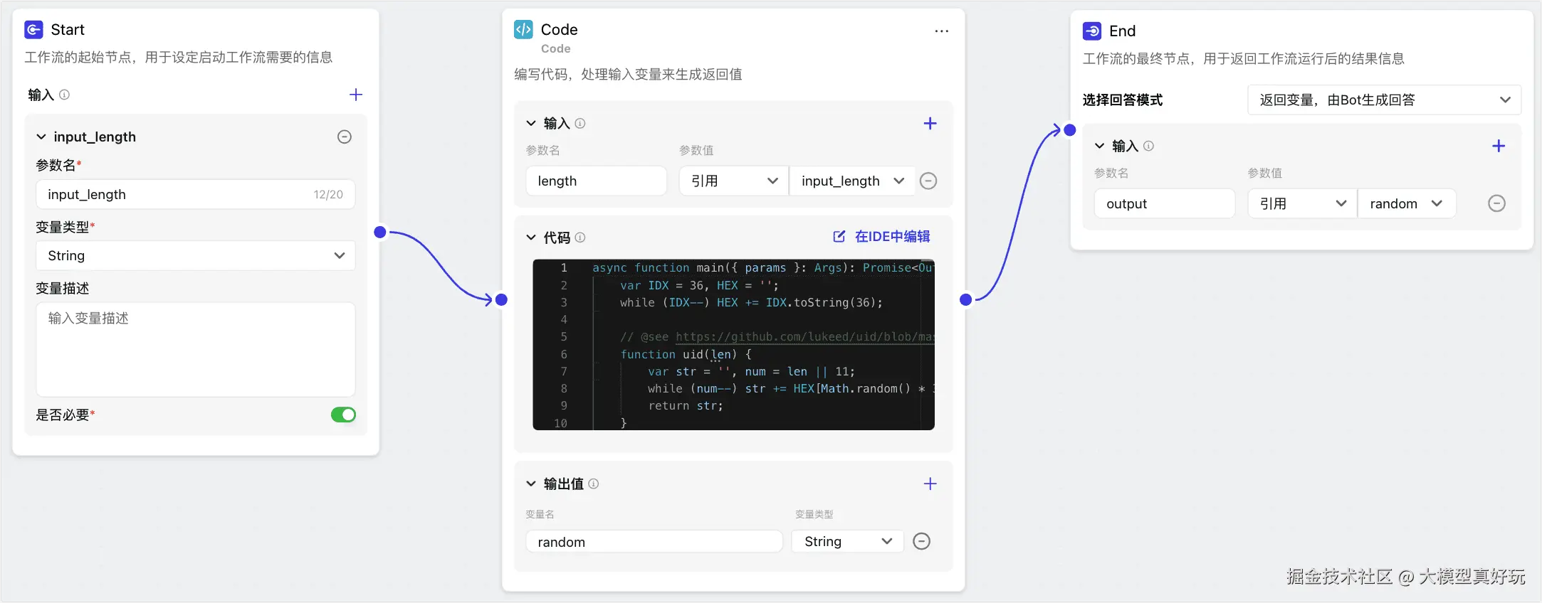Open the random reference dropdown in End node
The height and width of the screenshot is (603, 1542).
1407,204
